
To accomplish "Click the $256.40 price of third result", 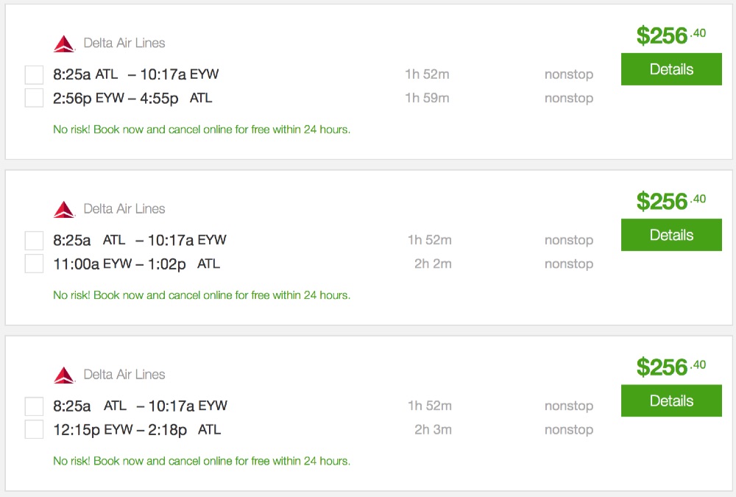I will (670, 367).
